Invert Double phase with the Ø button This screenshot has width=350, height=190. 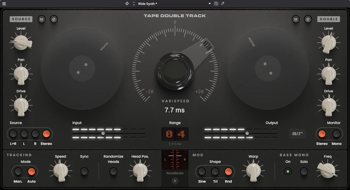point(308,19)
